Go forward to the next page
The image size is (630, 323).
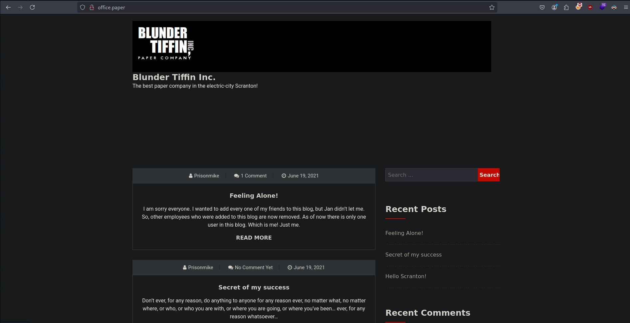click(x=20, y=7)
